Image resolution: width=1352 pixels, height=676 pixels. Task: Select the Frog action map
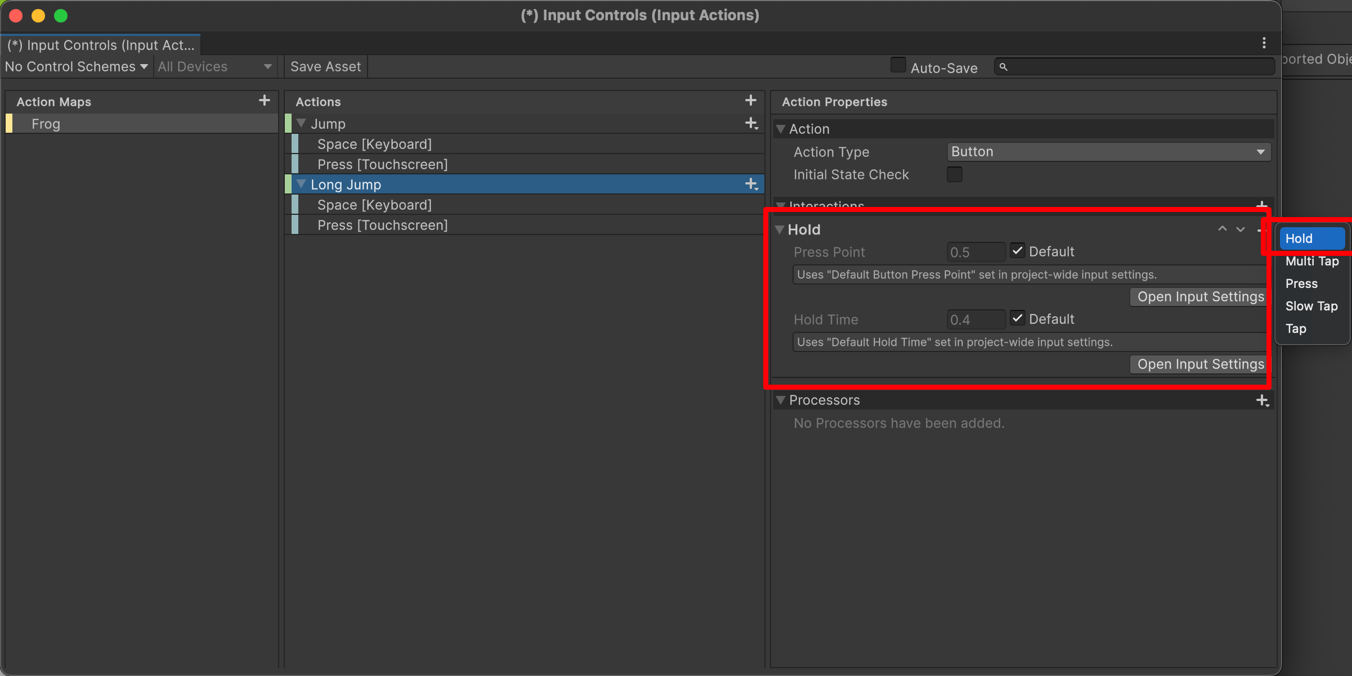(142, 124)
